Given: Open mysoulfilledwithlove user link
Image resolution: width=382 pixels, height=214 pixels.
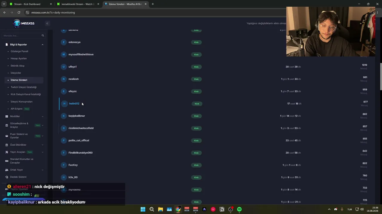Looking at the screenshot, I should 81,54.
